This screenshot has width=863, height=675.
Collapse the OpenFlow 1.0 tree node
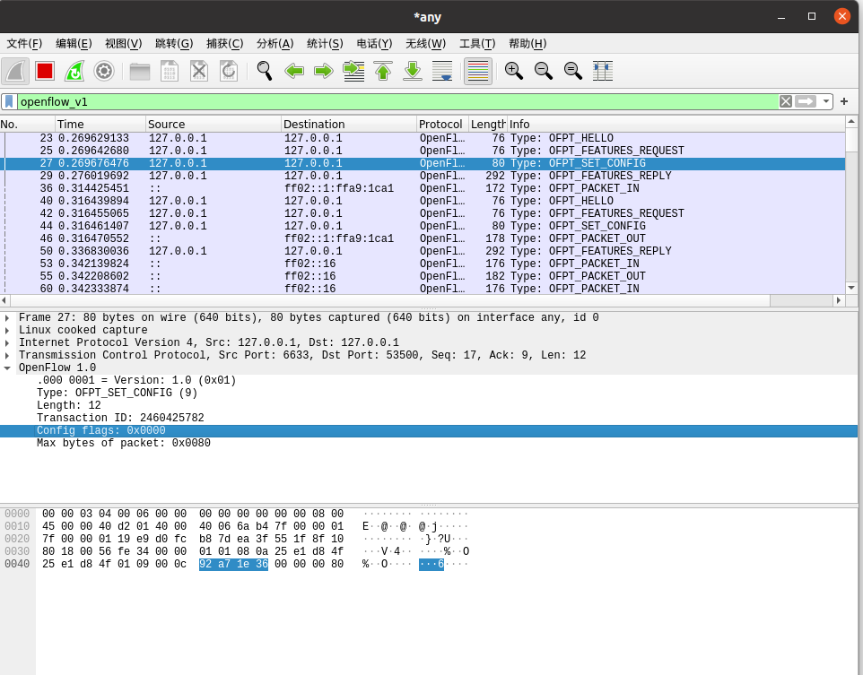tap(7, 368)
